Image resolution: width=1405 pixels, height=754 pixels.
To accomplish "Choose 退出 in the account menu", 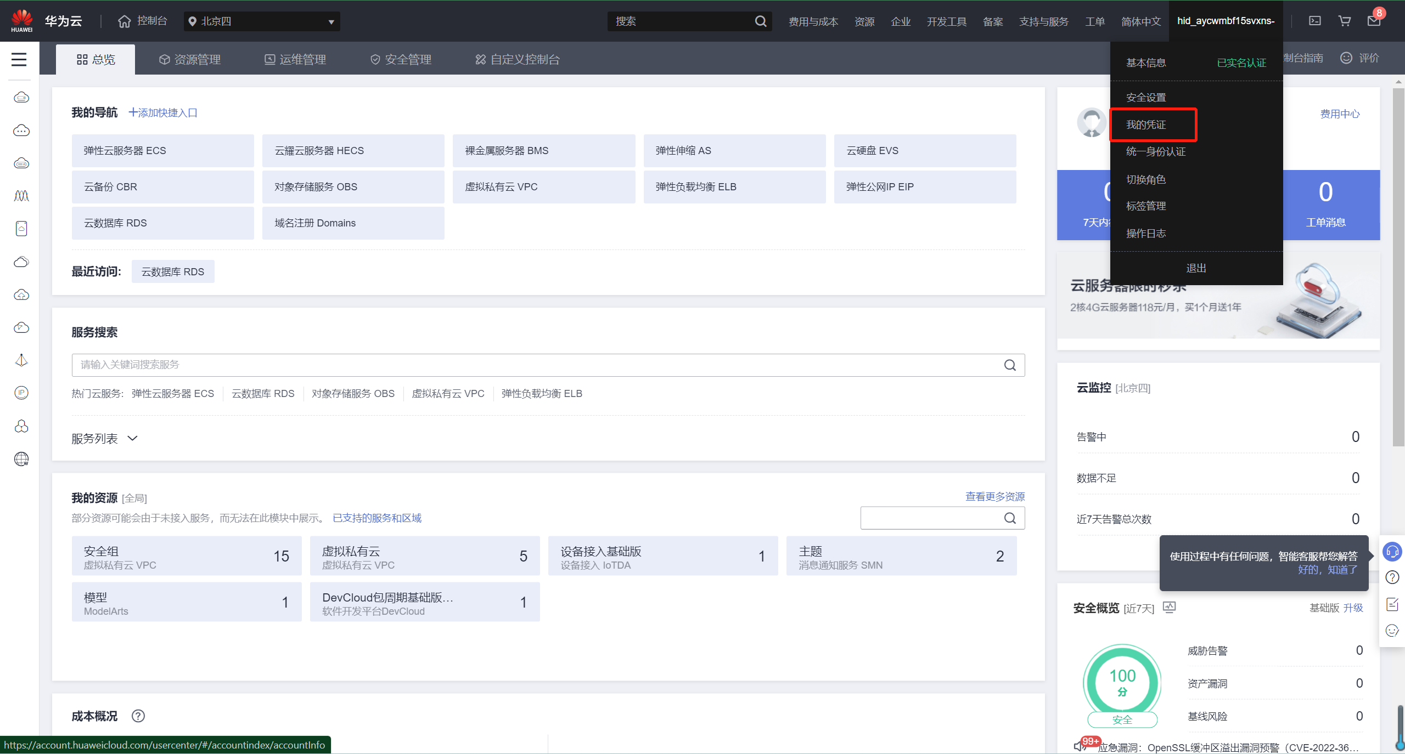I will click(x=1196, y=268).
